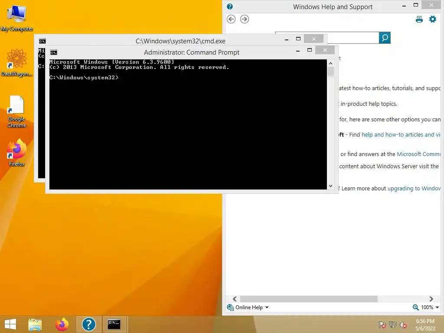Close the Administrator Command Prompt window
Image resolution: width=444 pixels, height=333 pixels.
[x=325, y=50]
